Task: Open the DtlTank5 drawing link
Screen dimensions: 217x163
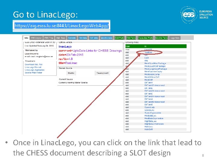Action: pos(149,105)
